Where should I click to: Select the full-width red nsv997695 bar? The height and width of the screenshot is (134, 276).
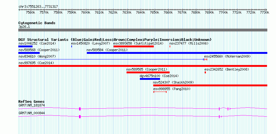[143, 66]
